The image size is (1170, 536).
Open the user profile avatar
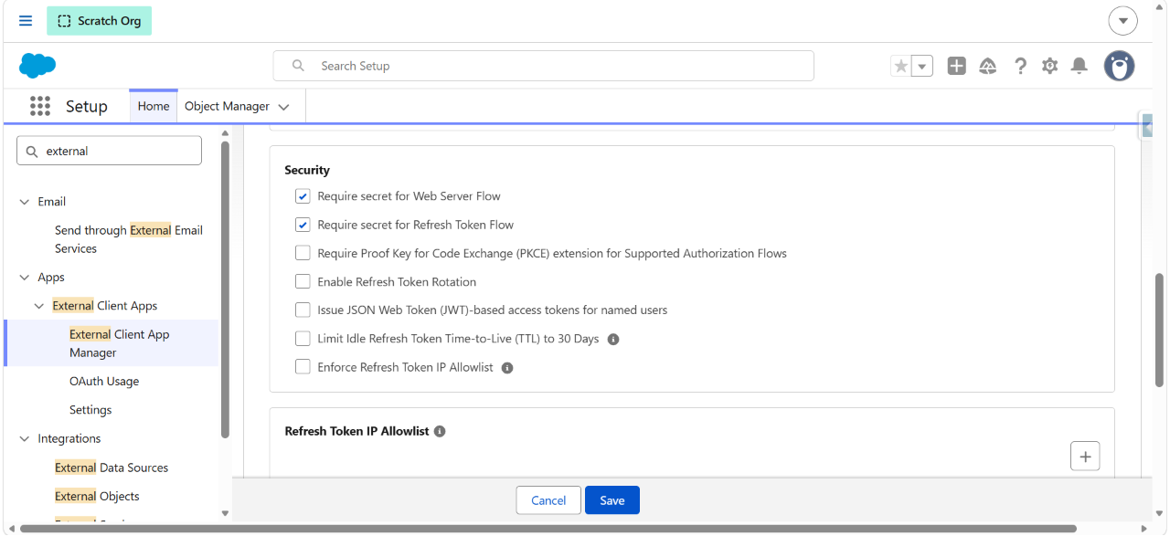click(x=1119, y=66)
